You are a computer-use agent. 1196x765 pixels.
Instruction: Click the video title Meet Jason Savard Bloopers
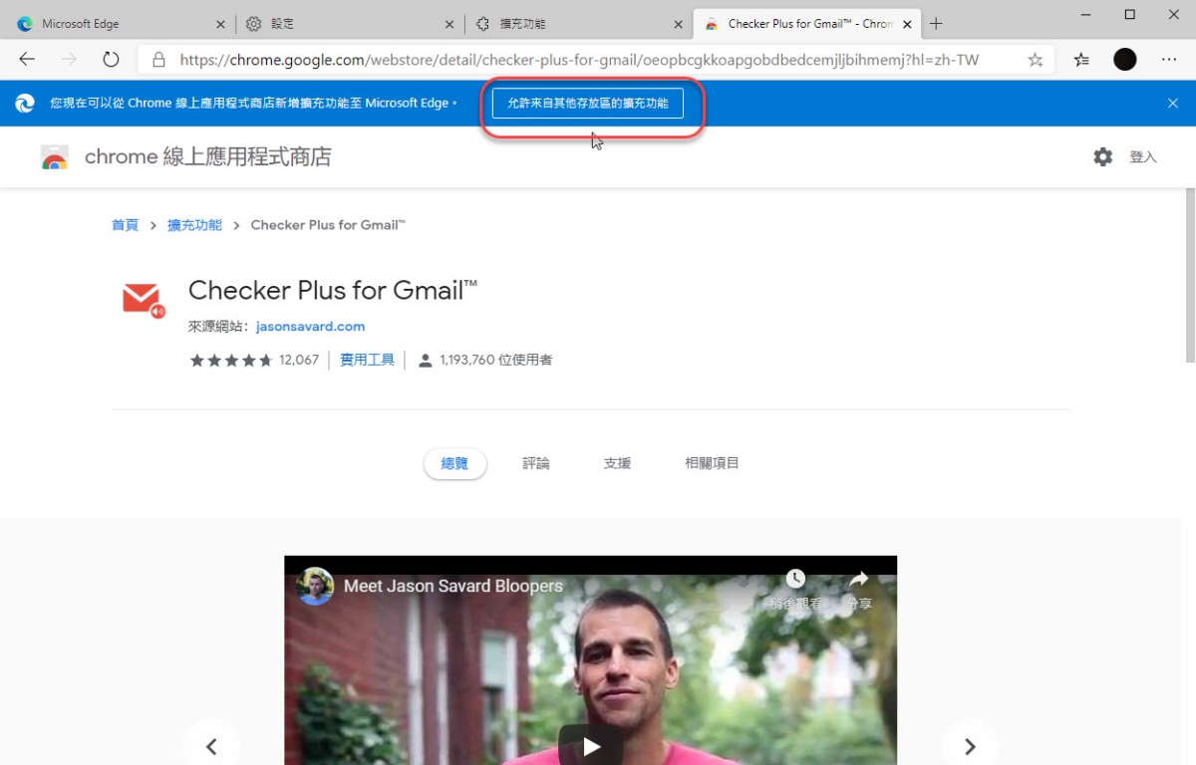pos(453,586)
